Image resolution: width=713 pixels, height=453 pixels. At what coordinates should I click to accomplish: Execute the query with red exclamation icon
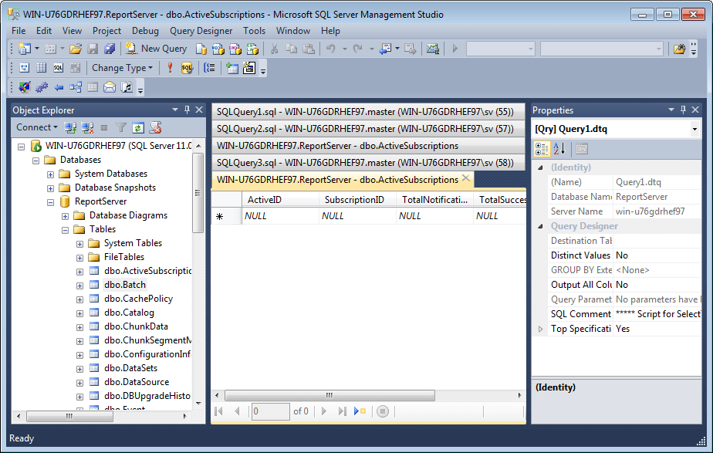pyautogui.click(x=170, y=69)
